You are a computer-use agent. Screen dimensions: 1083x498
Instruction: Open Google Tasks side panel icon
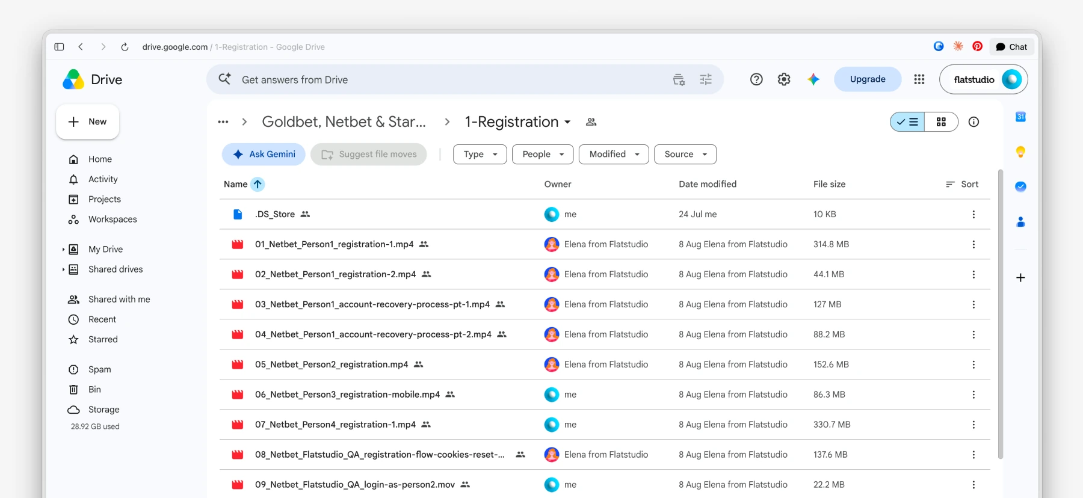pyautogui.click(x=1020, y=186)
